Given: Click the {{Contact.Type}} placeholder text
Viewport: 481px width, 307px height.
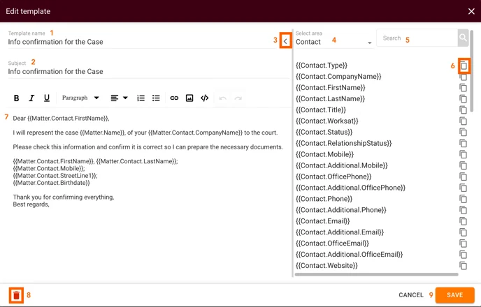Looking at the screenshot, I should 322,66.
